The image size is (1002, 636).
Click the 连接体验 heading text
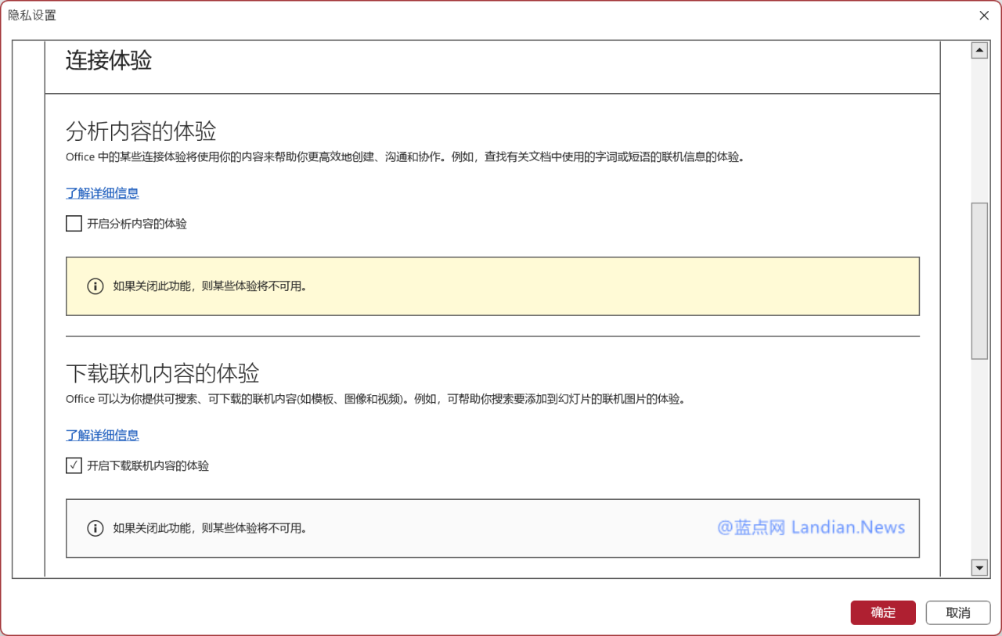(109, 61)
